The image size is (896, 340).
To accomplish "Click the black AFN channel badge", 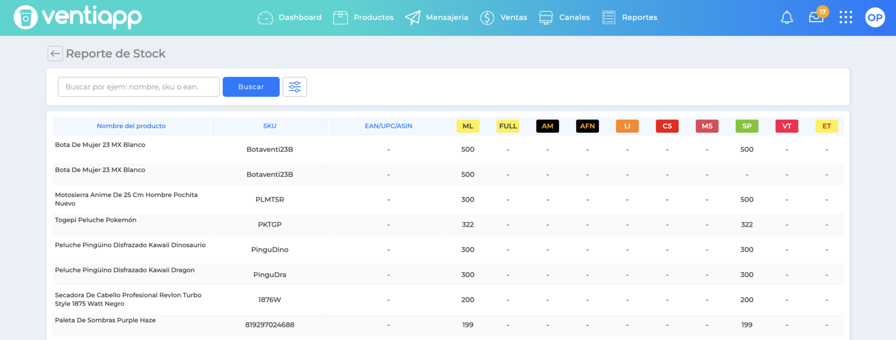I will pos(587,126).
